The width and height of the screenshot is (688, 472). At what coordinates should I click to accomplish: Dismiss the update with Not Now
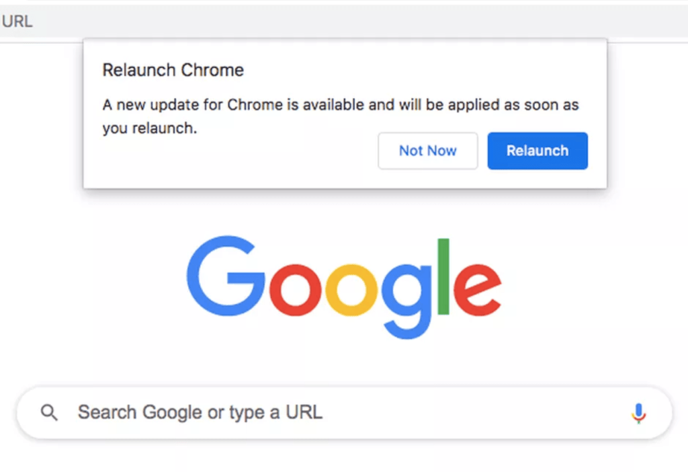427,151
